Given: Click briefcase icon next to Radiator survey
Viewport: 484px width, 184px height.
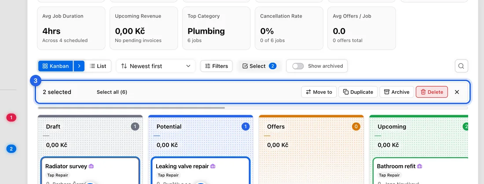Looking at the screenshot, I should pyautogui.click(x=91, y=166).
